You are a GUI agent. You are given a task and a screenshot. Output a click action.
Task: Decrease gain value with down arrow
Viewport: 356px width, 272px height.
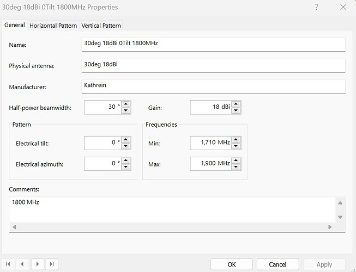(236, 110)
